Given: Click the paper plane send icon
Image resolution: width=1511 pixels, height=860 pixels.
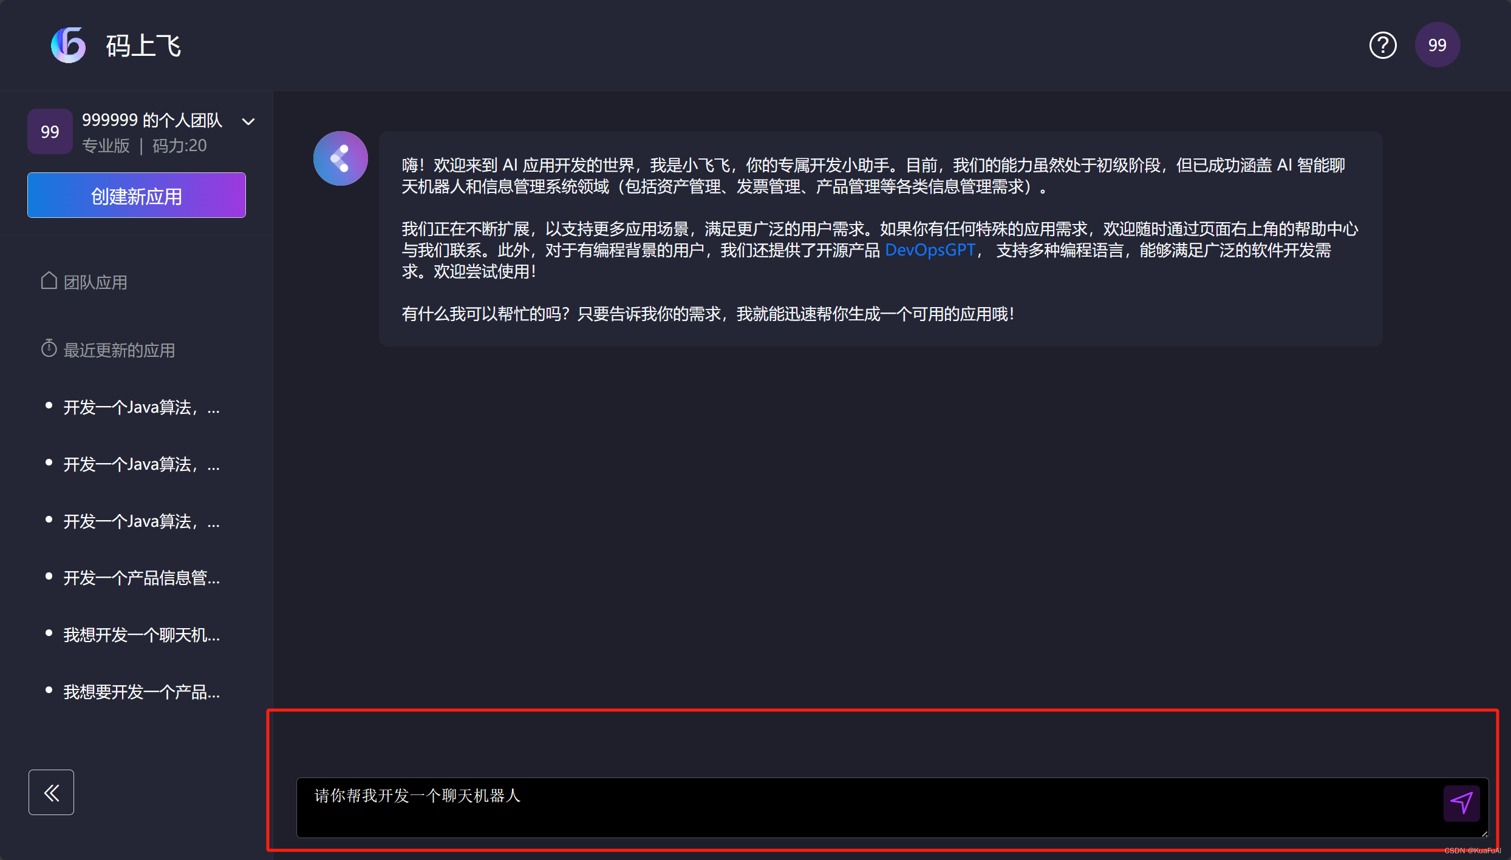Looking at the screenshot, I should click(1461, 802).
